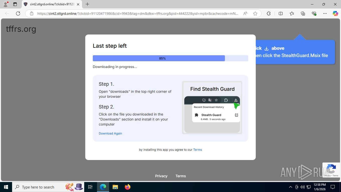The height and width of the screenshot is (192, 341).
Task: Click the 'Step 1.' heading
Action: [x=106, y=84]
